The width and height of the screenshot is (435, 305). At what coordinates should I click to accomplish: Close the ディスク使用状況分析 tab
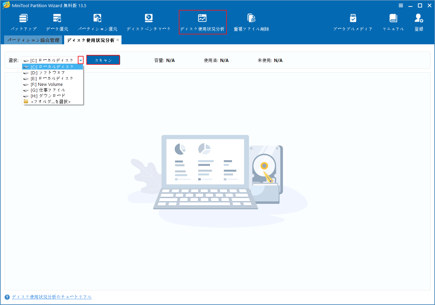point(118,40)
